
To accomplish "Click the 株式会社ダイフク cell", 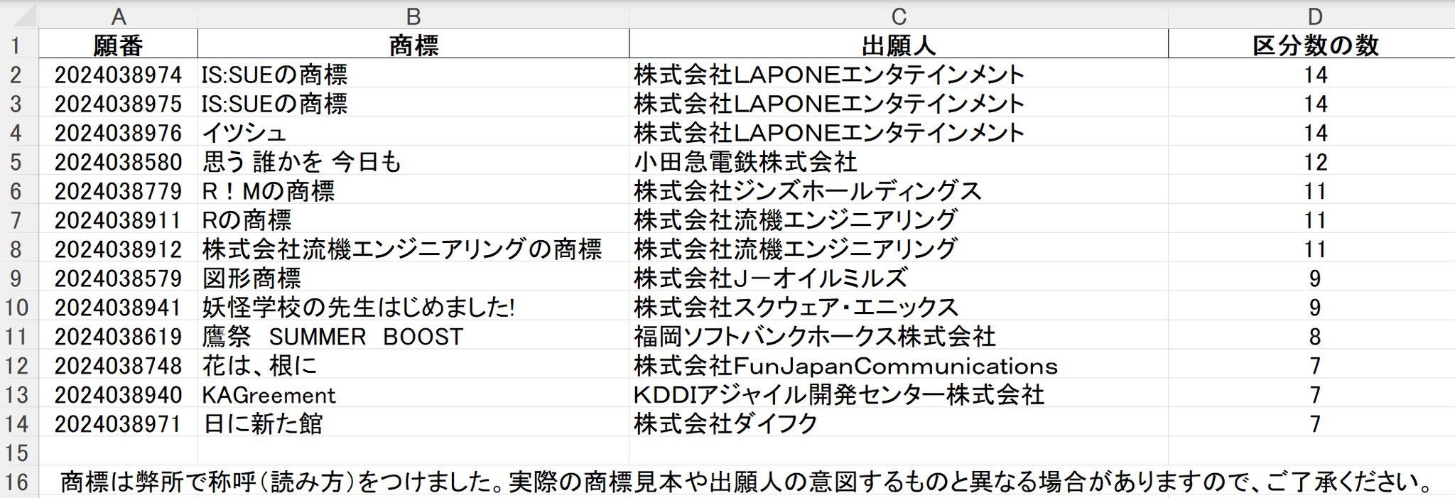I will (899, 424).
